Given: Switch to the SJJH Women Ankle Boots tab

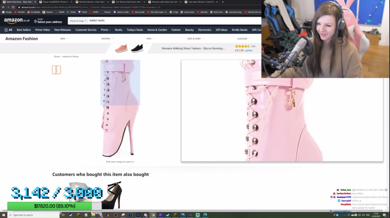Looking at the screenshot, I should (128, 2).
